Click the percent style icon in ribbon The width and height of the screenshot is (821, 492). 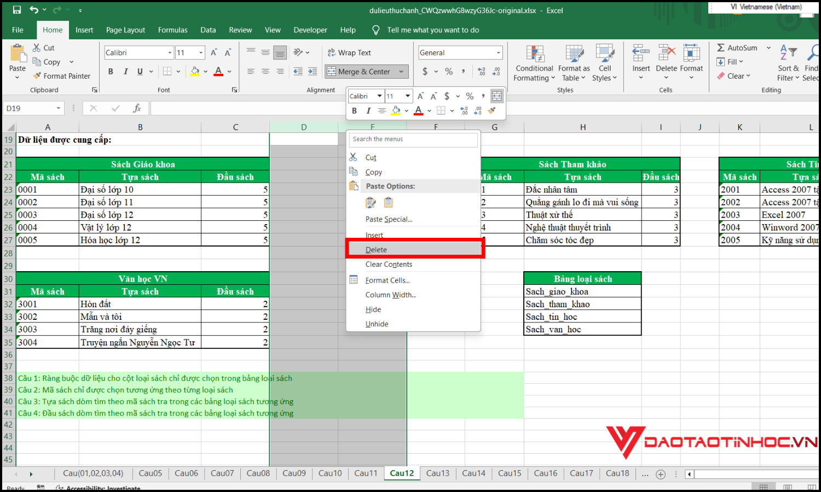449,71
